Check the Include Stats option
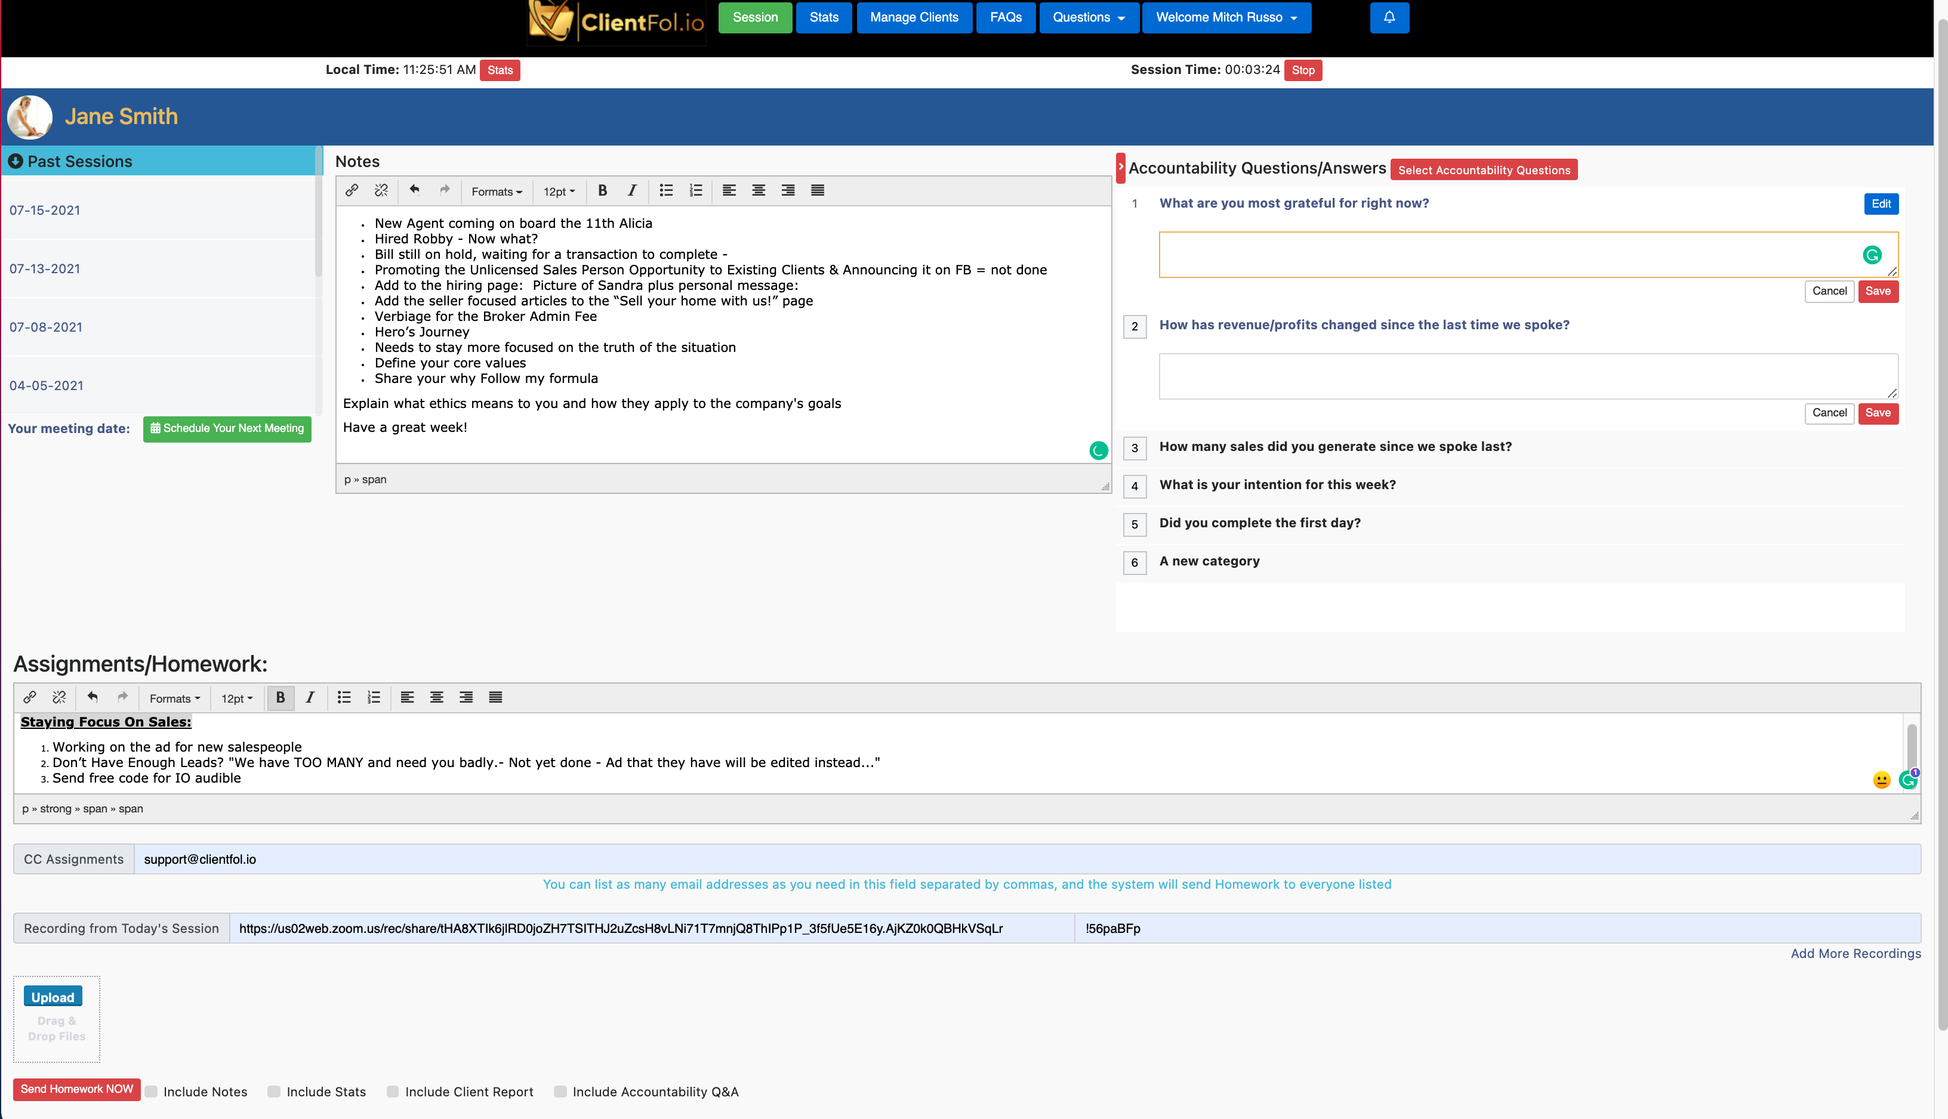 tap(274, 1092)
